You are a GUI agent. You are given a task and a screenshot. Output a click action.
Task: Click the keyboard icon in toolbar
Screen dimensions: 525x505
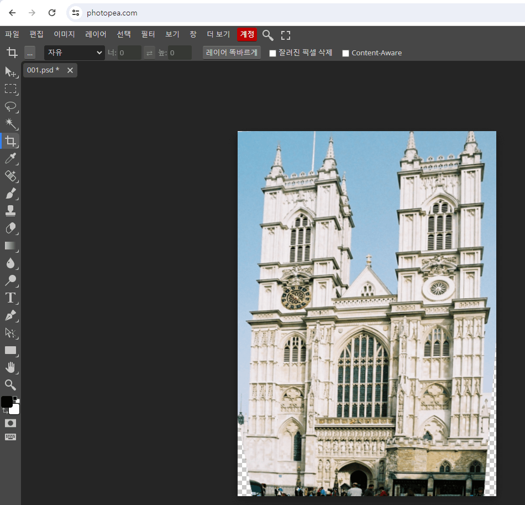pyautogui.click(x=11, y=437)
